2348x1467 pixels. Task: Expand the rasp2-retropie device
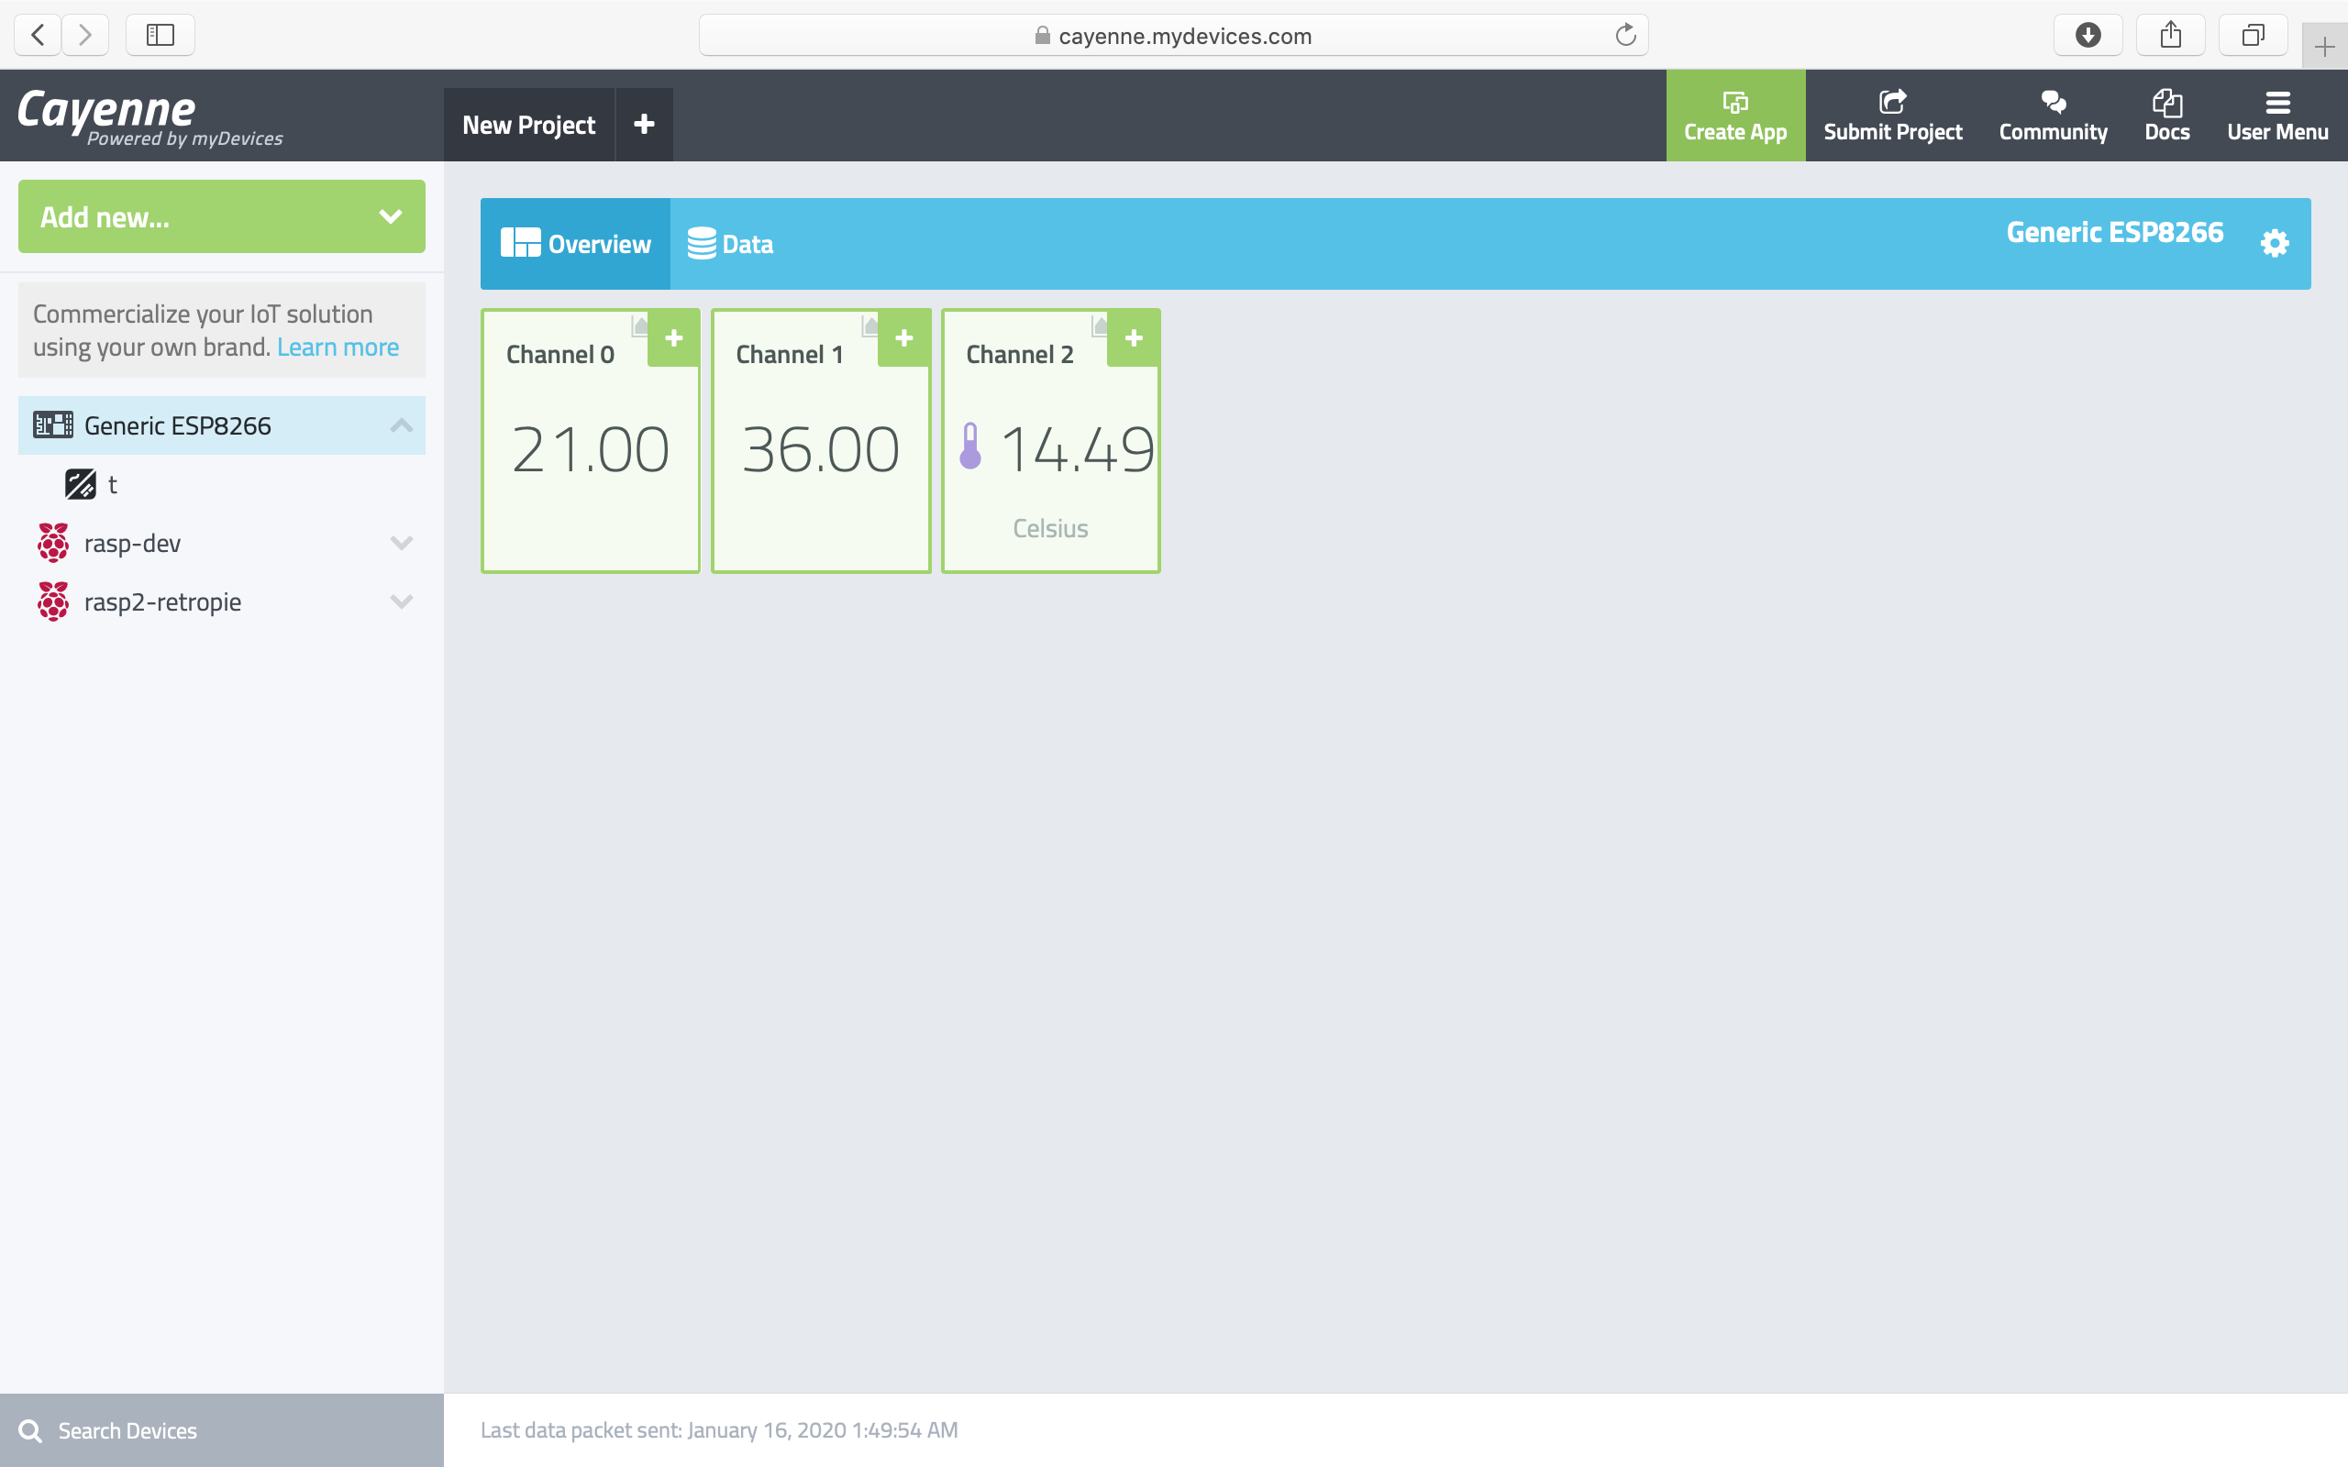[401, 601]
